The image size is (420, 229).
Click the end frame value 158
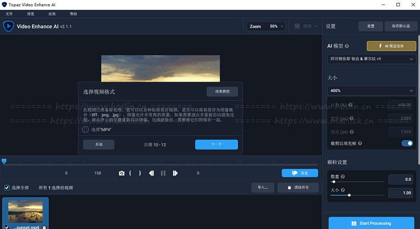click(97, 173)
